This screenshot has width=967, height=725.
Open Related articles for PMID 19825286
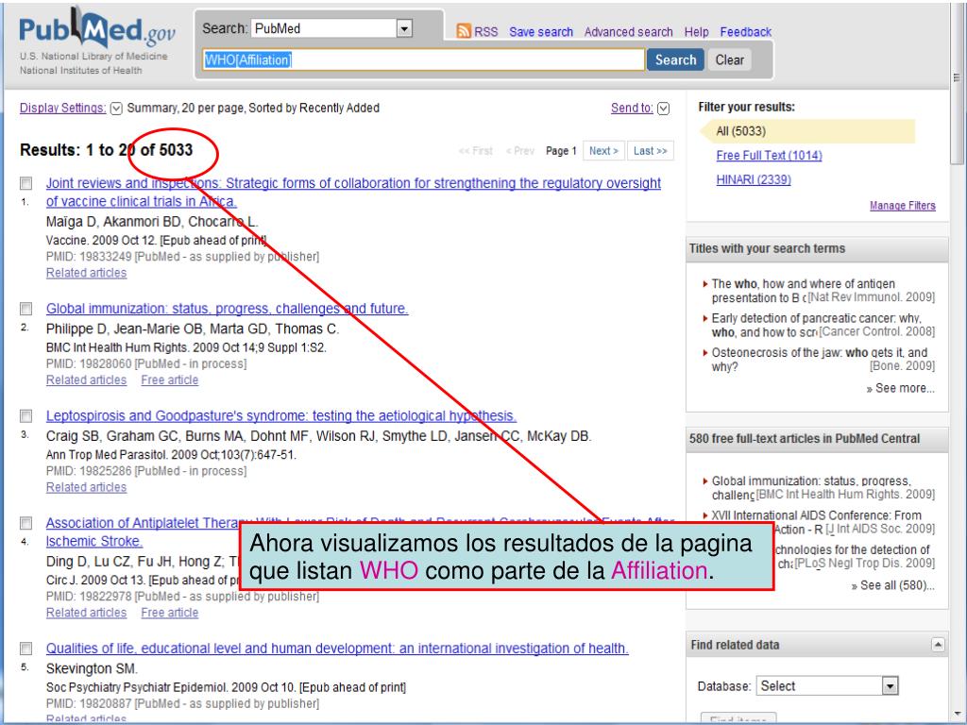[x=86, y=488]
